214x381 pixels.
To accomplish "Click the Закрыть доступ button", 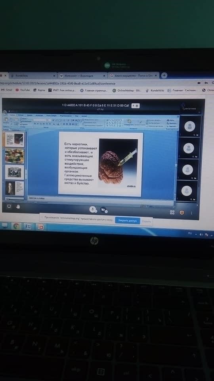I will pos(128,221).
